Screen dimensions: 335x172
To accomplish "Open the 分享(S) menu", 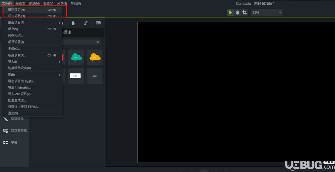I will (x=62, y=3).
